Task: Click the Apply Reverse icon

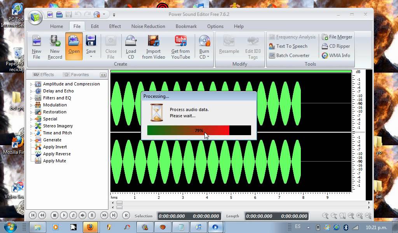Action: click(38, 154)
